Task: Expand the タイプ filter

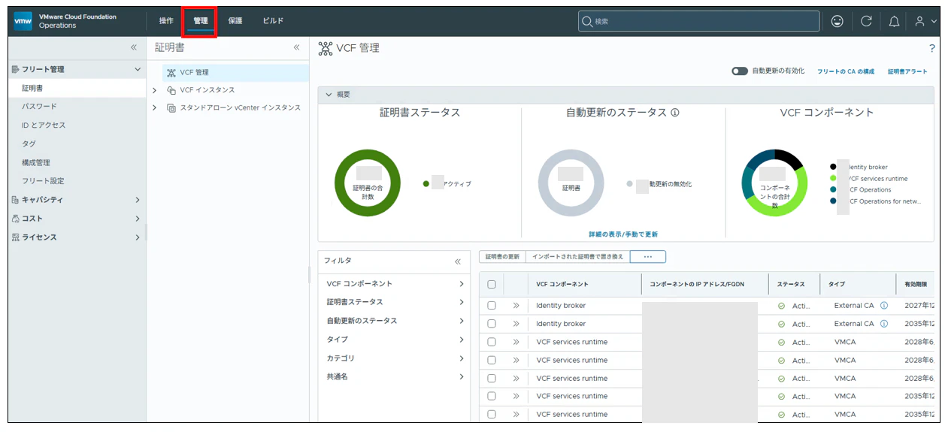Action: 461,340
